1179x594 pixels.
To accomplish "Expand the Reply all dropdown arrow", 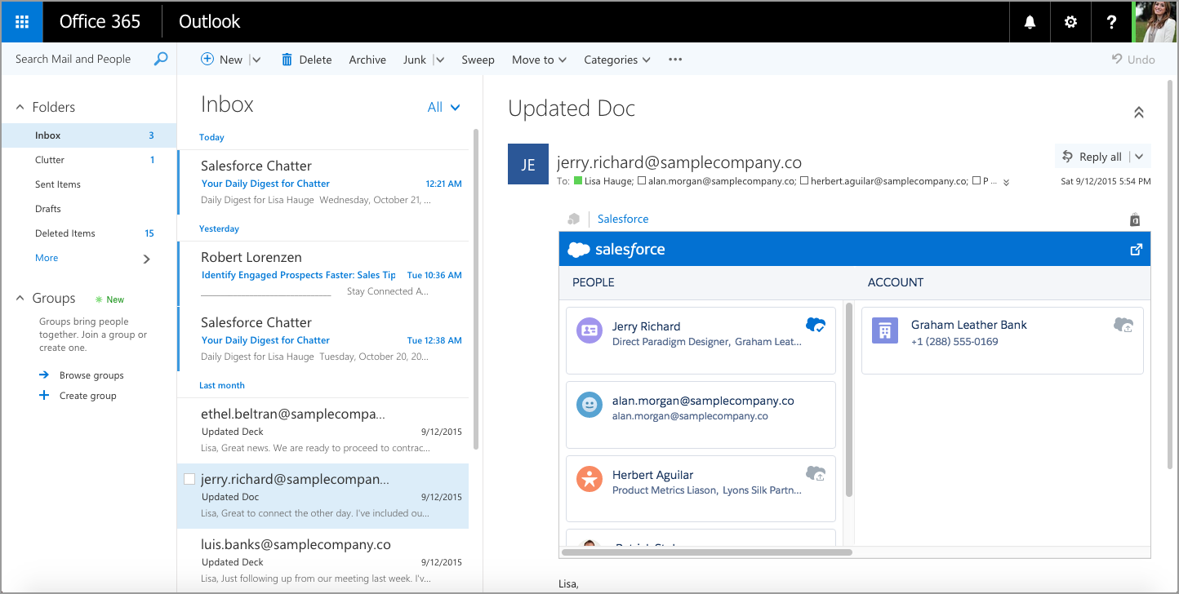I will 1140,157.
